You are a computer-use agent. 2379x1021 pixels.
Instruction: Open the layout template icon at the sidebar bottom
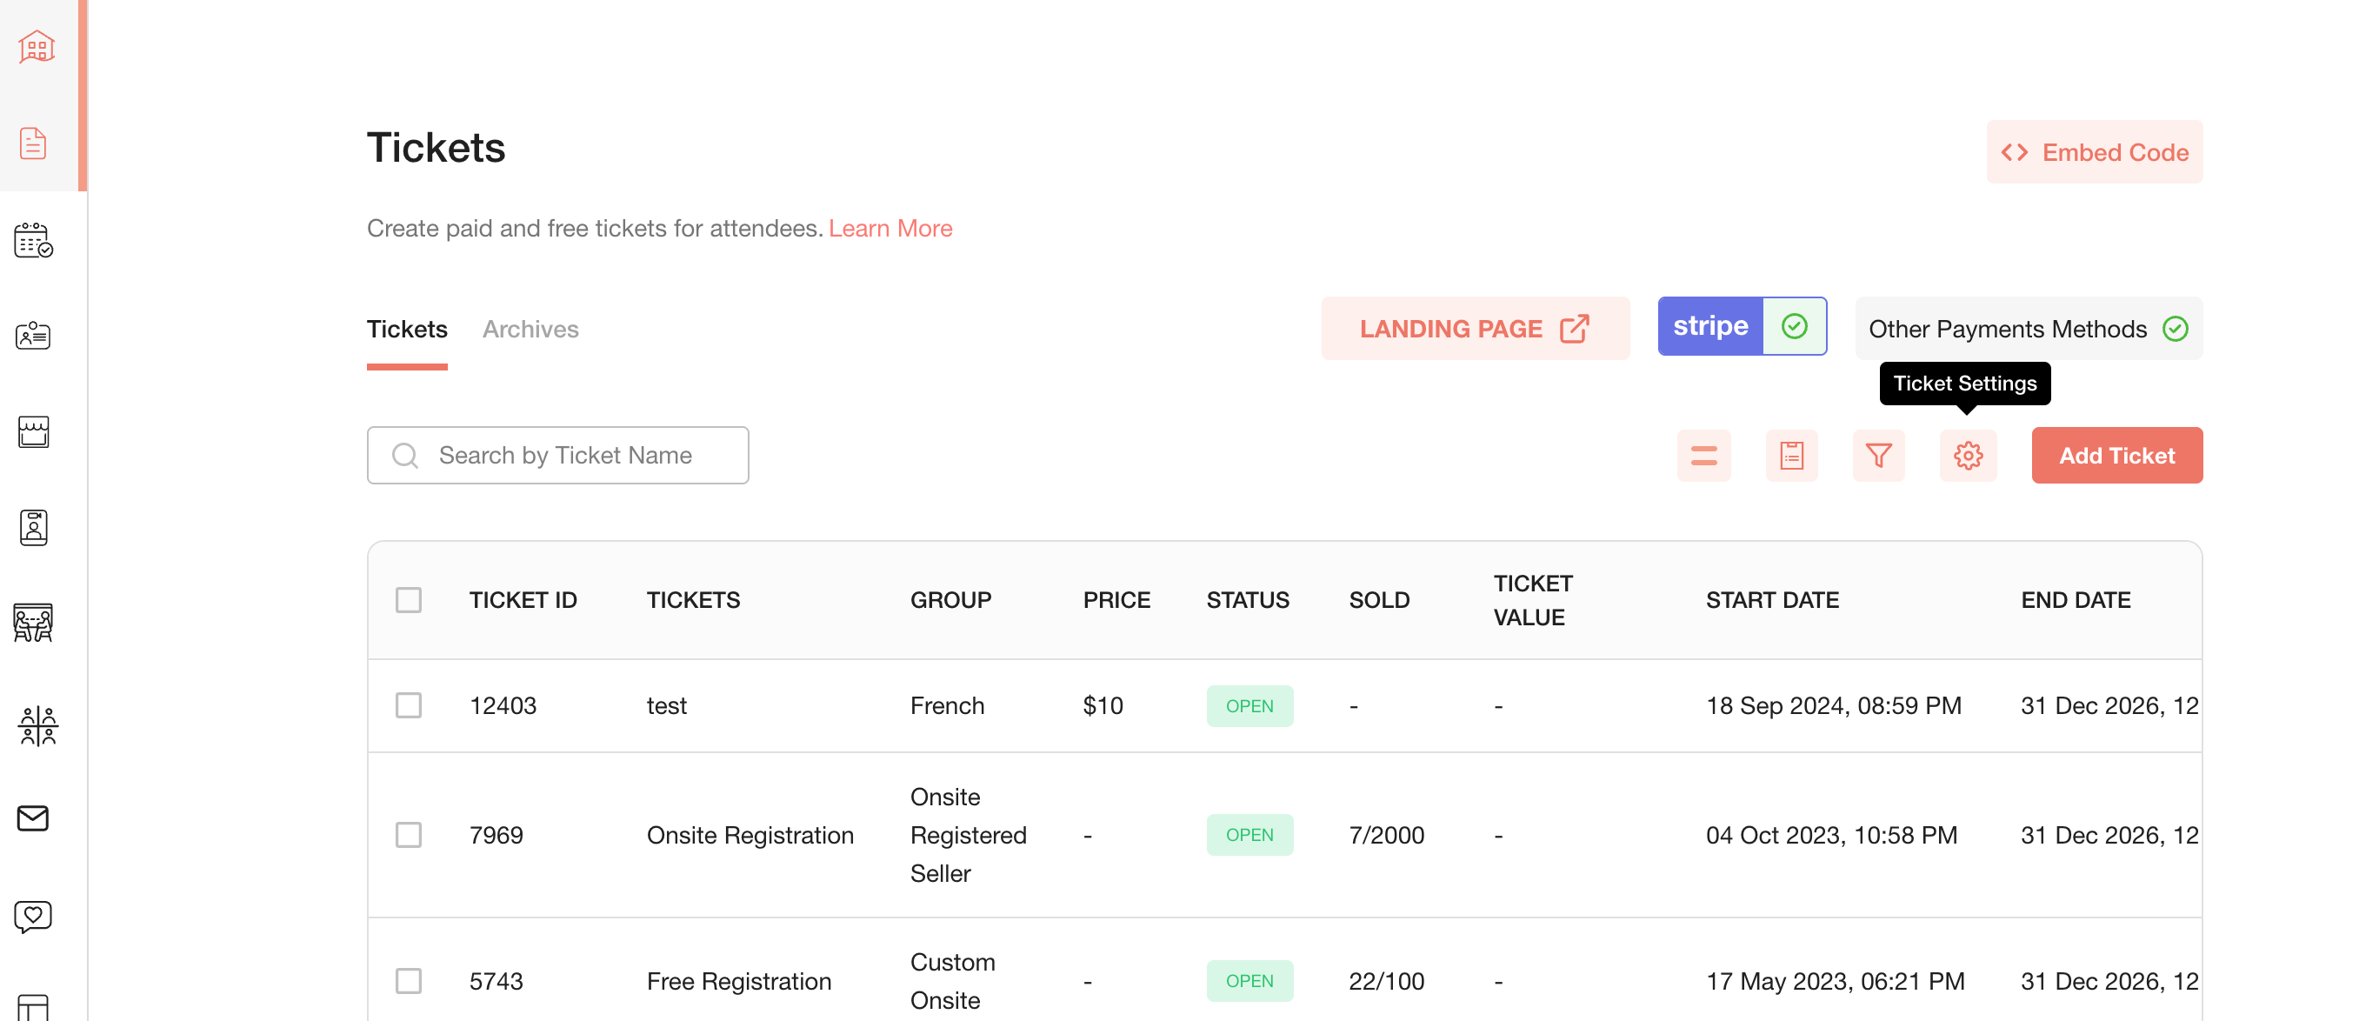click(33, 1007)
